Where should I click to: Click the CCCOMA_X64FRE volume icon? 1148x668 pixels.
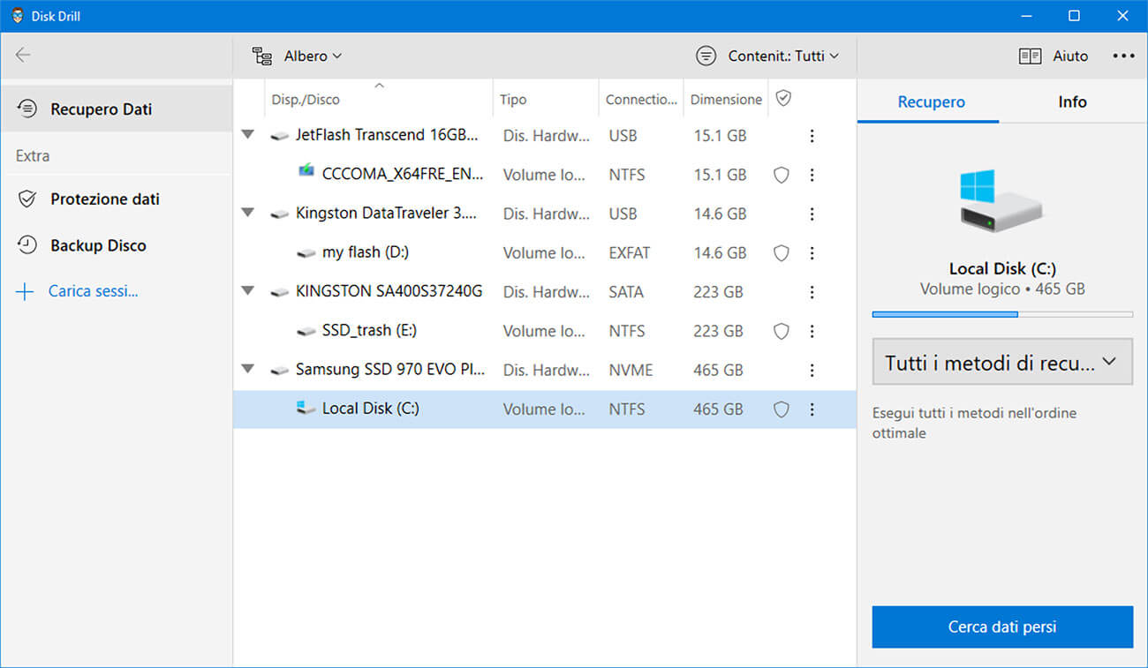306,170
